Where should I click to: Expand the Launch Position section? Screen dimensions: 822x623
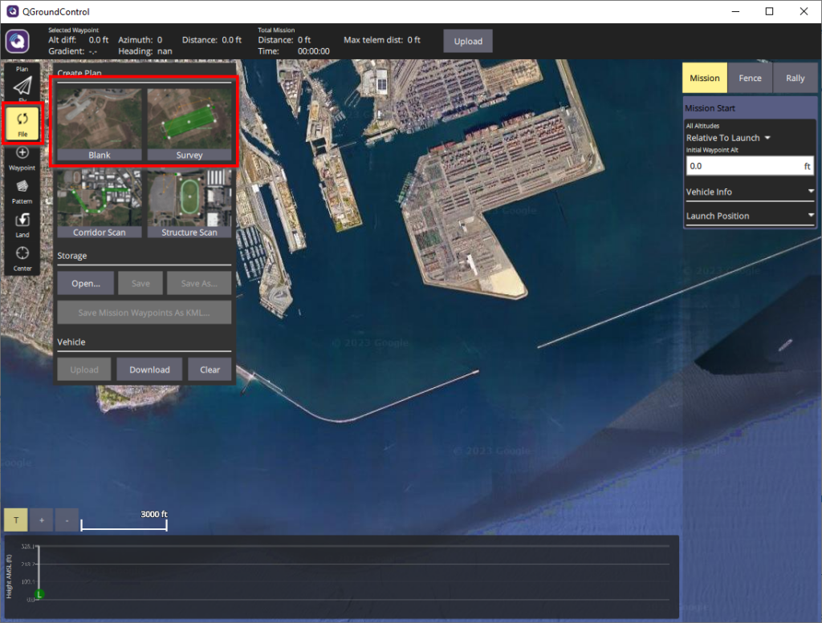[x=749, y=215]
